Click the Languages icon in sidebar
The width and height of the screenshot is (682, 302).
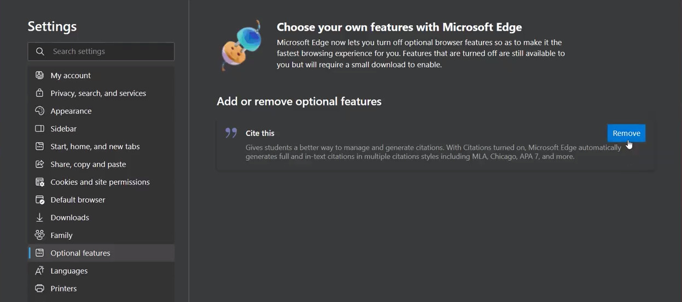39,271
